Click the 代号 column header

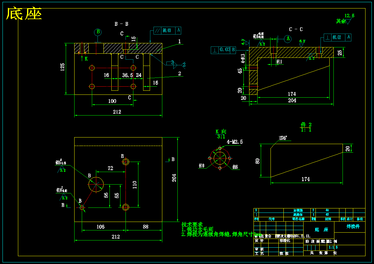coord(272,219)
